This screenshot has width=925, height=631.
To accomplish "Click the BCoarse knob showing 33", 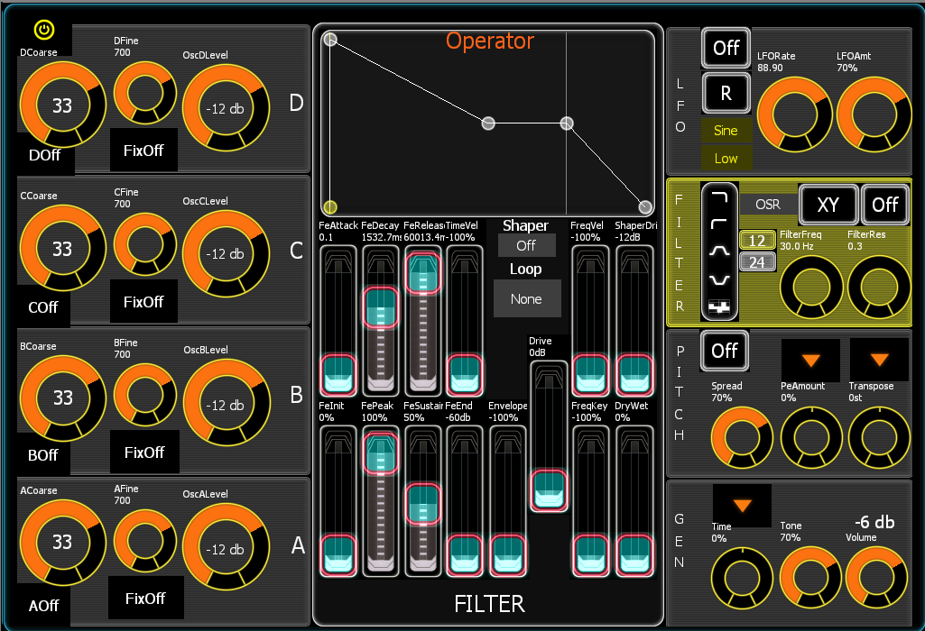I will tap(62, 398).
